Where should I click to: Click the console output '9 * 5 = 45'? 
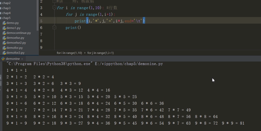coord(125,123)
